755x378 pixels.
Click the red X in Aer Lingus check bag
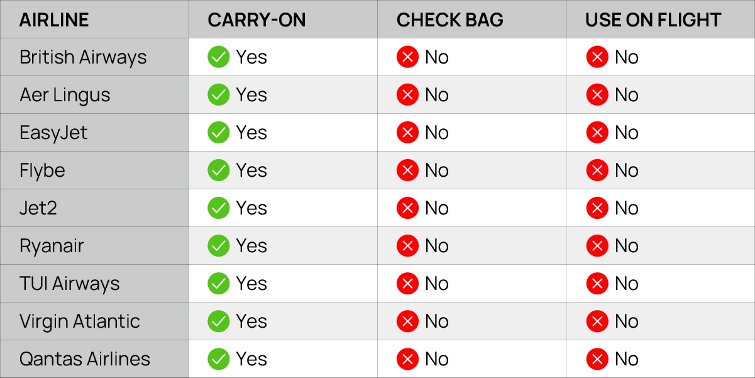(x=407, y=95)
